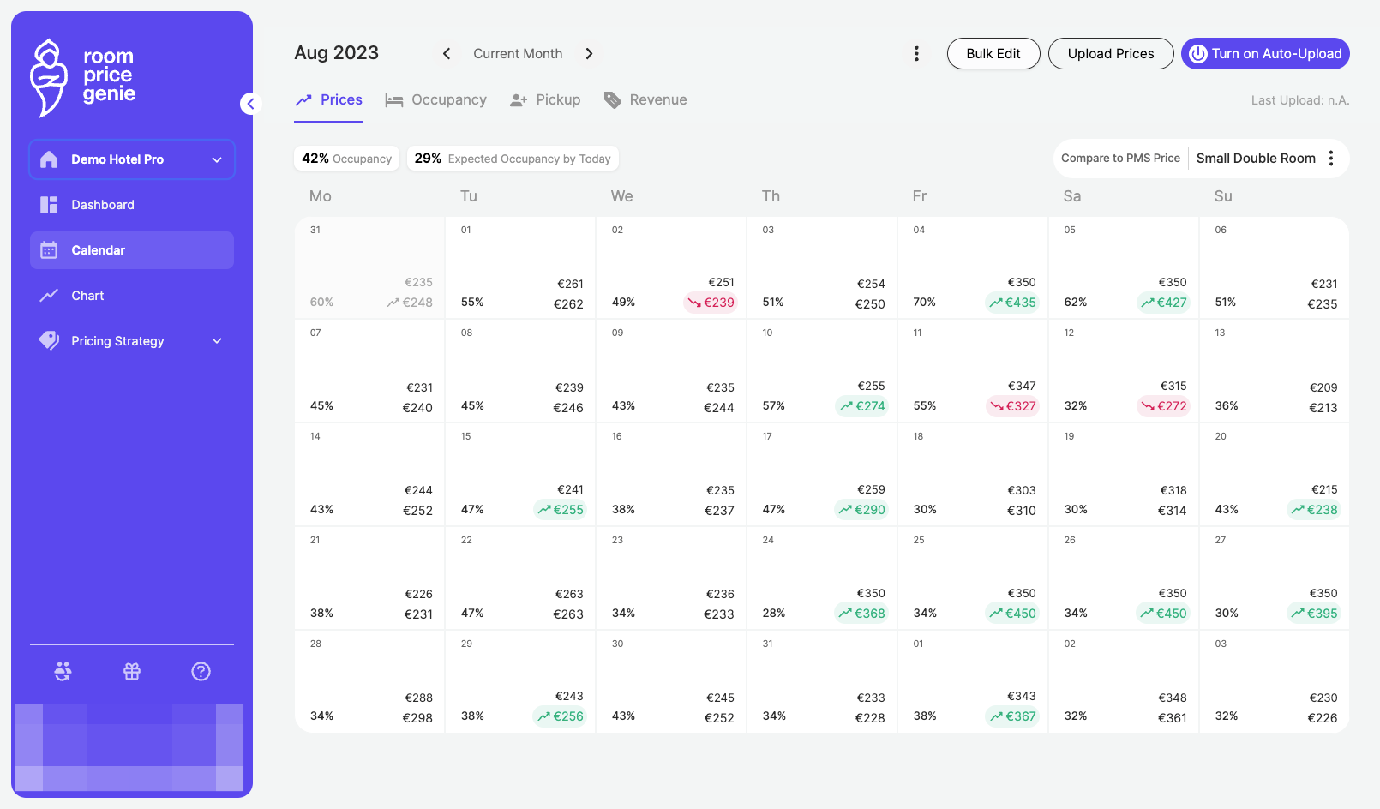Click the €327 price on August 11
This screenshot has height=809, width=1380.
(x=1012, y=406)
